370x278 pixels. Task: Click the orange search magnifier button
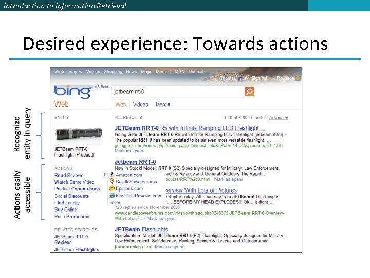[249, 92]
